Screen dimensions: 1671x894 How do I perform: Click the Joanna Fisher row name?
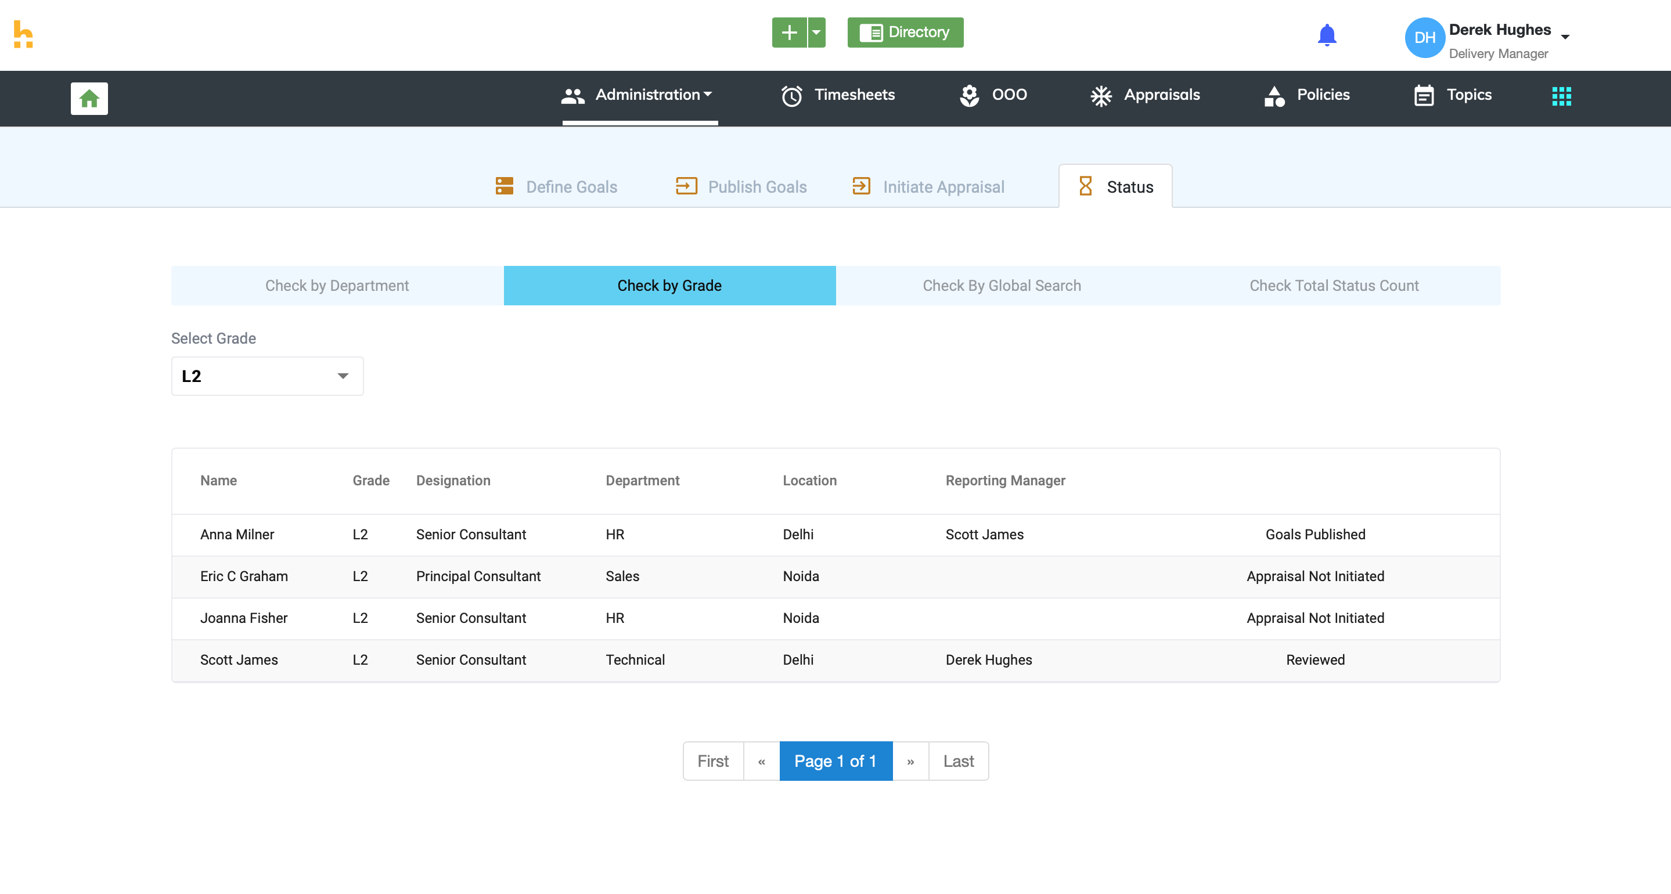244,618
